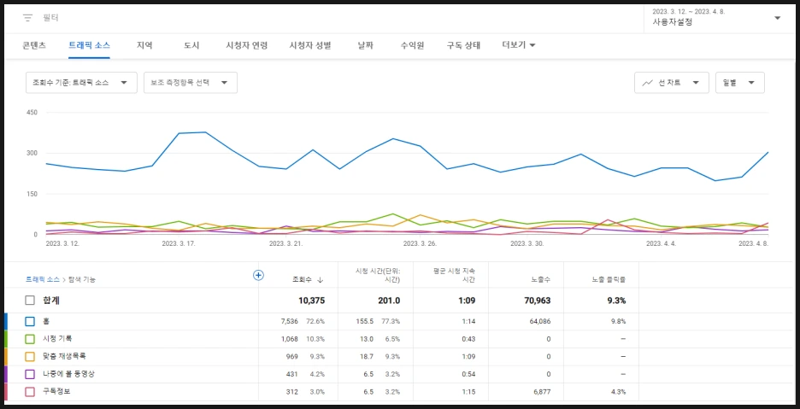Add a metric column with plus icon
800x409 pixels.
click(258, 276)
